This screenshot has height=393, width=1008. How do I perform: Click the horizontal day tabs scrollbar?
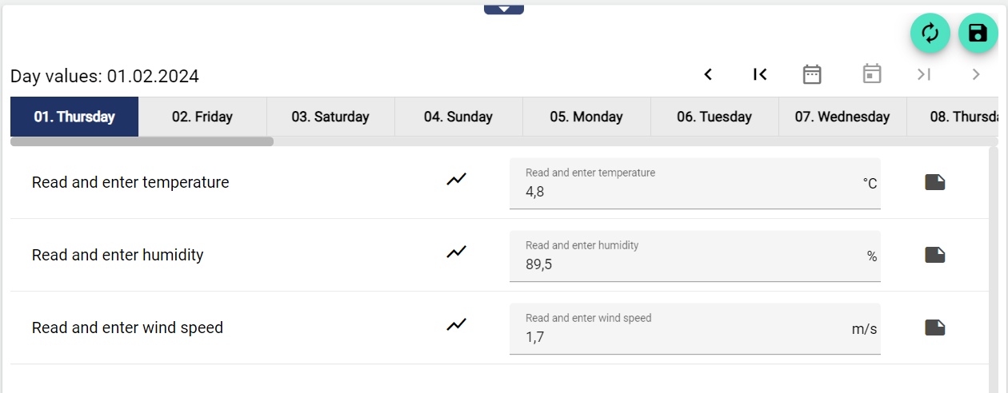coord(142,141)
